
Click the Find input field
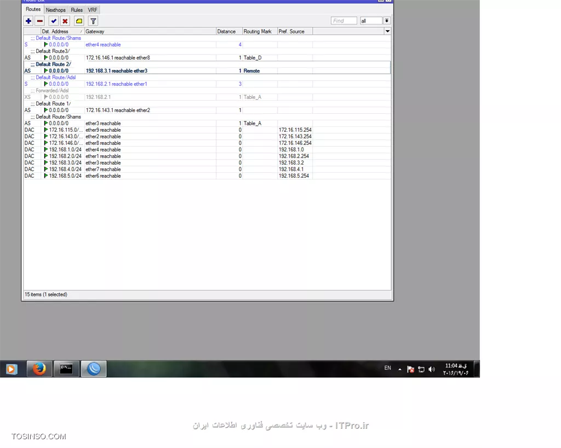[x=344, y=21]
